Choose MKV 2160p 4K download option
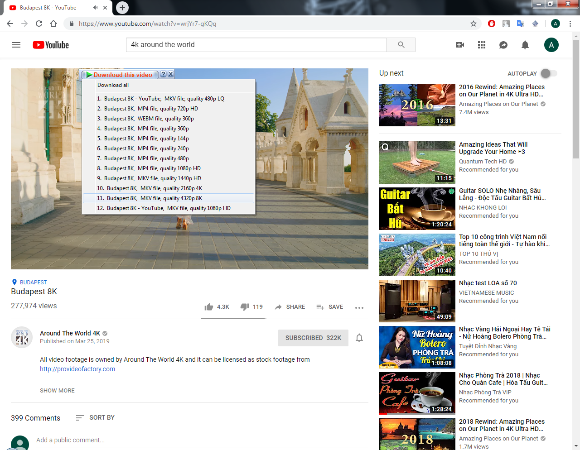 click(169, 188)
